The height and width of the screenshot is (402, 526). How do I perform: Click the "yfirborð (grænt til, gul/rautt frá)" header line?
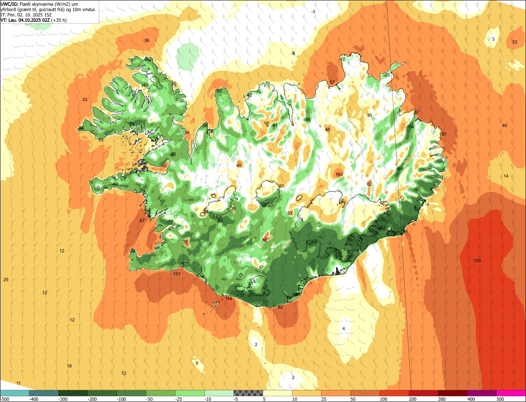(x=48, y=9)
